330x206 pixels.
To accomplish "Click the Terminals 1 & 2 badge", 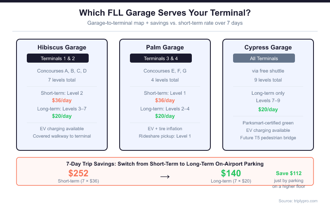I will (x=58, y=59).
